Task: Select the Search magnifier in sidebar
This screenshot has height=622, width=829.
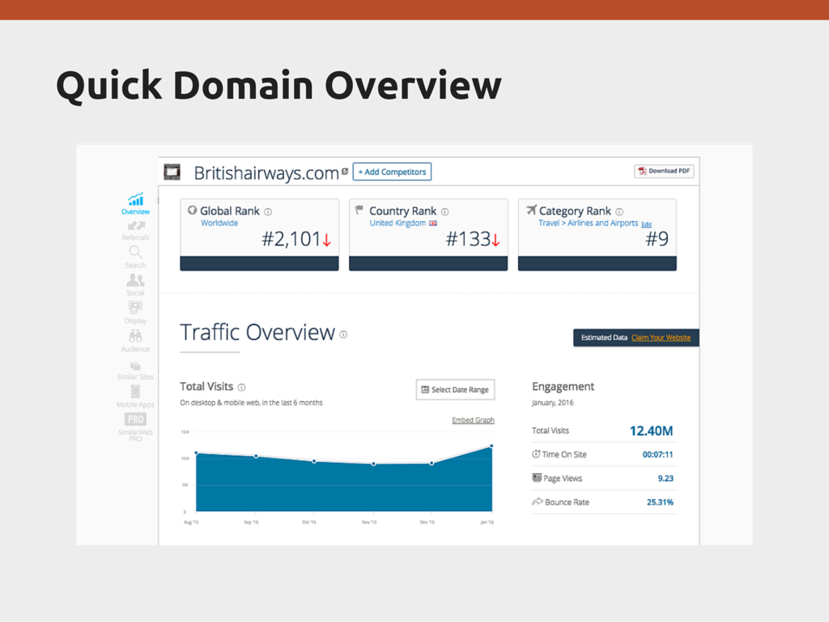Action: coord(135,253)
